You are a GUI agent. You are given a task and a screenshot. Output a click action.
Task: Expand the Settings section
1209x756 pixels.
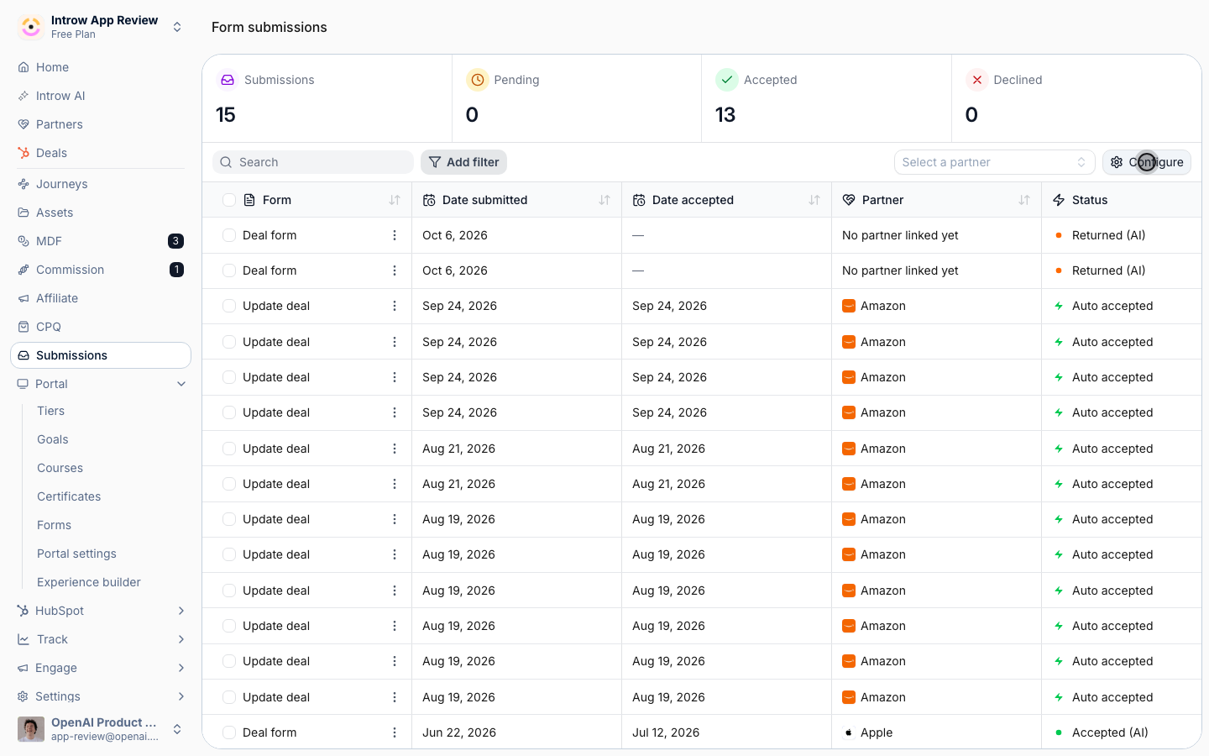coord(181,696)
